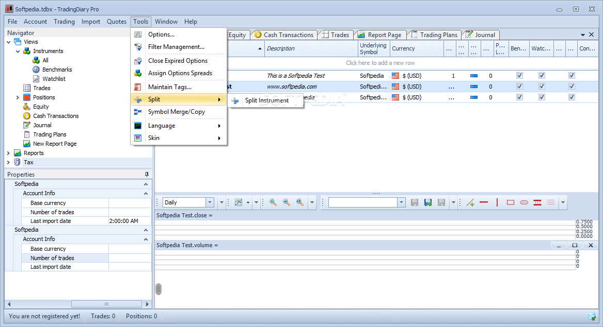Open Equity view in Navigator

pyautogui.click(x=41, y=107)
